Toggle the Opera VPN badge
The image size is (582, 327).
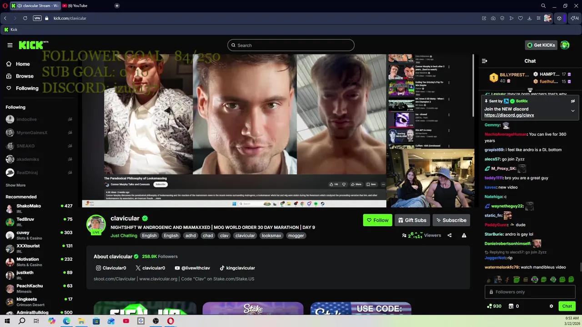[x=37, y=18]
